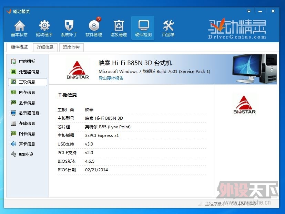
Task: Open the 基本状态 home icon
Action: click(19, 25)
